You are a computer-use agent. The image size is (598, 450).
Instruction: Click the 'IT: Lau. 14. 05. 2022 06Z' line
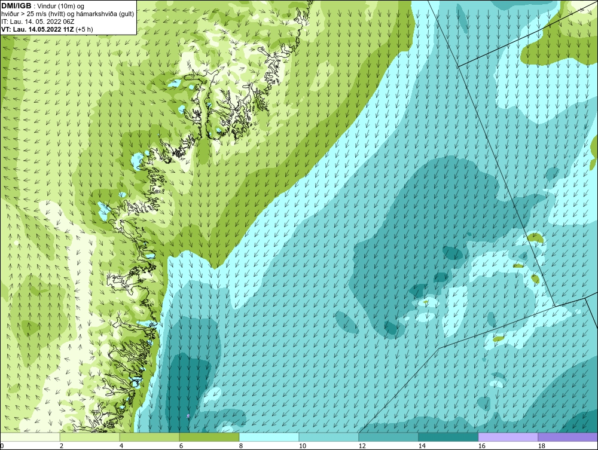[x=38, y=22]
